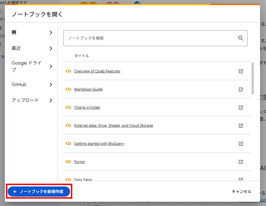Screen dimensions: 266x206
Task: Open Charts in Colab in new tab icon
Action: tap(241, 108)
